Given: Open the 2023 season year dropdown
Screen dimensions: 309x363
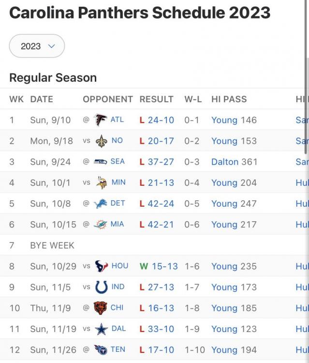Looking at the screenshot, I should (37, 46).
